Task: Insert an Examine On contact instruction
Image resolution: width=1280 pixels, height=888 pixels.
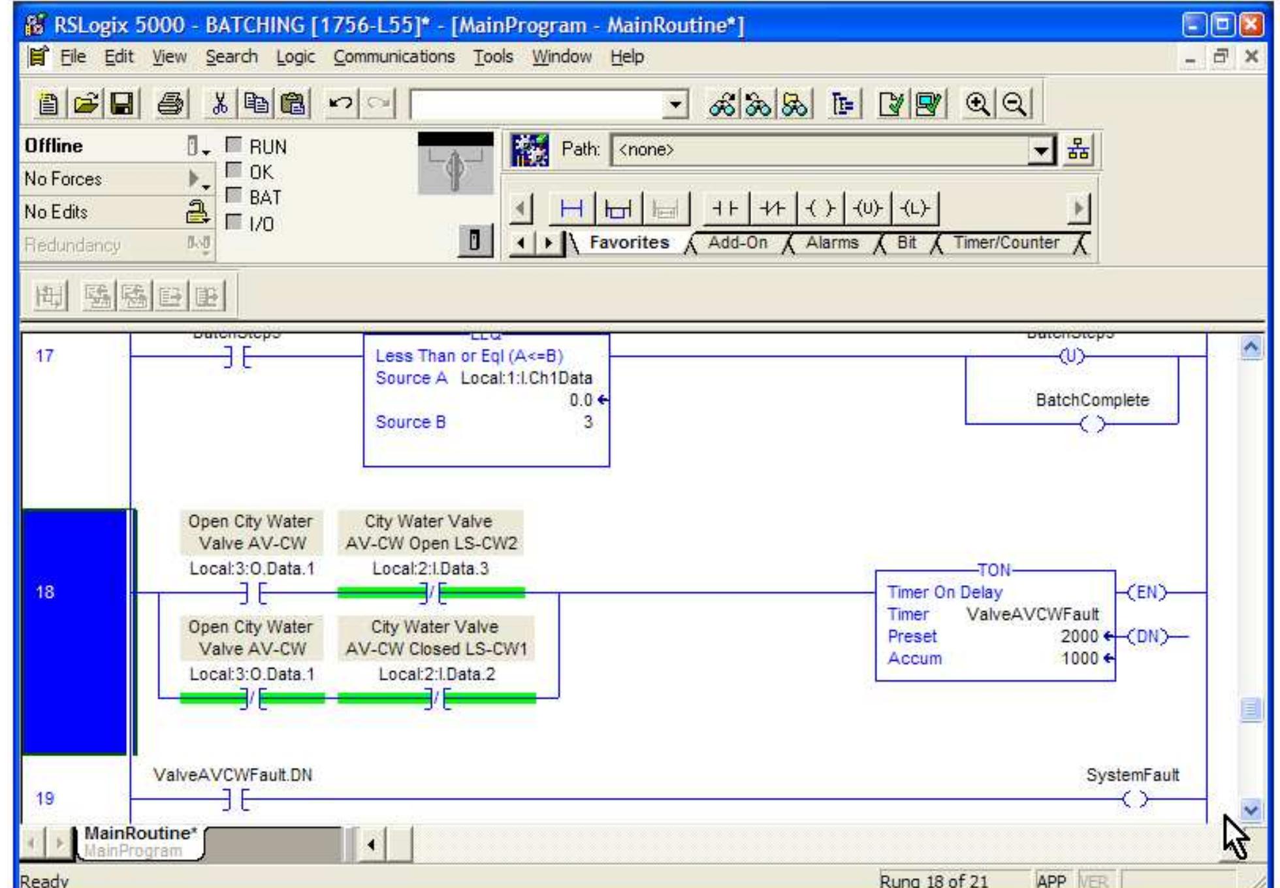Action: 725,209
